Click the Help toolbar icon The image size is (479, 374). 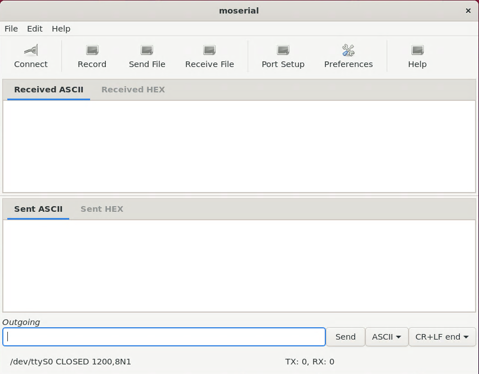point(417,50)
